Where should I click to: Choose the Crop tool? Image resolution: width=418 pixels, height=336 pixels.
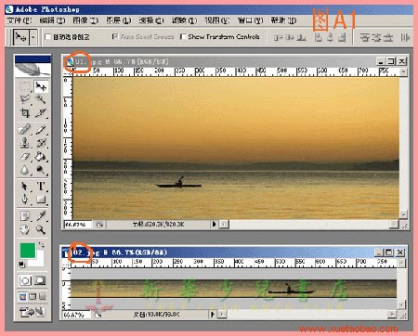pos(25,112)
